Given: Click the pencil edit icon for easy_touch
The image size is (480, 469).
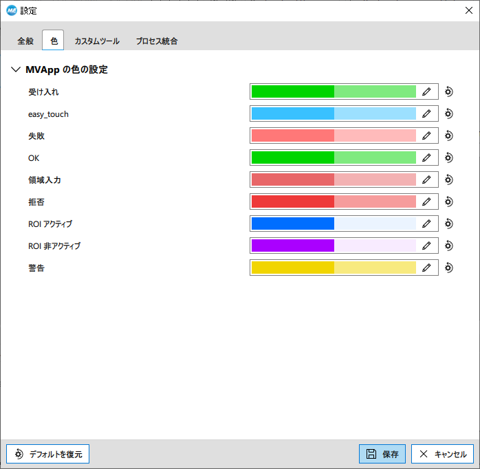Looking at the screenshot, I should [x=426, y=113].
